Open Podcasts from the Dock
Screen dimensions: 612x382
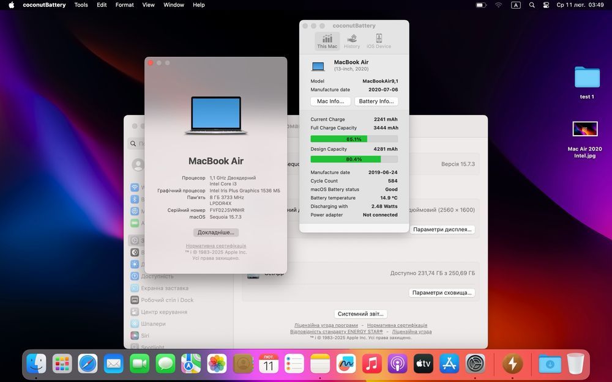click(x=397, y=364)
